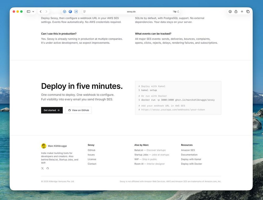Open the Reader view icon in address bar
The width and height of the screenshot is (263, 200).
coord(84,12)
